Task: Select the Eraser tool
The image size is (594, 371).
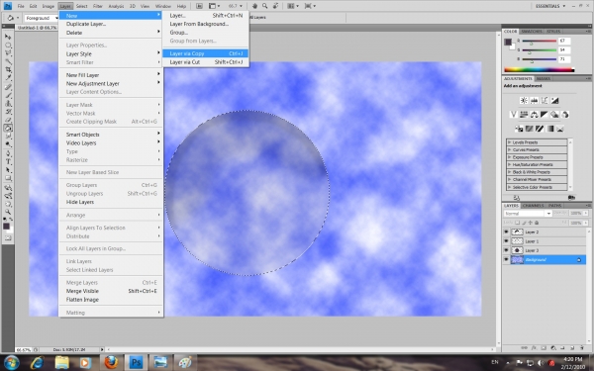Action: [8, 120]
